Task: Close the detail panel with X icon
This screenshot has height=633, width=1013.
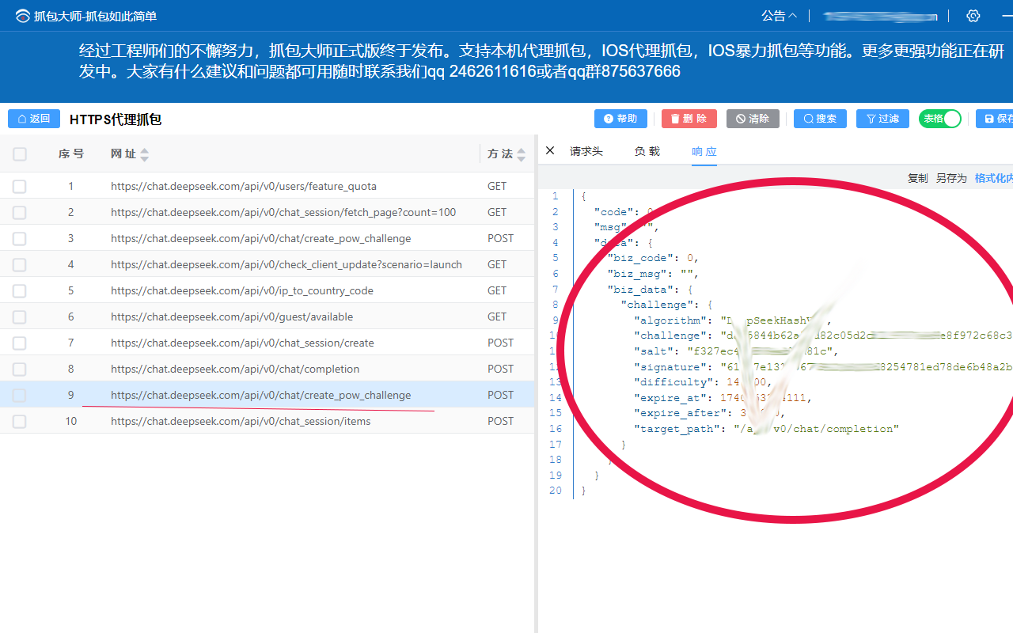Action: (x=550, y=150)
